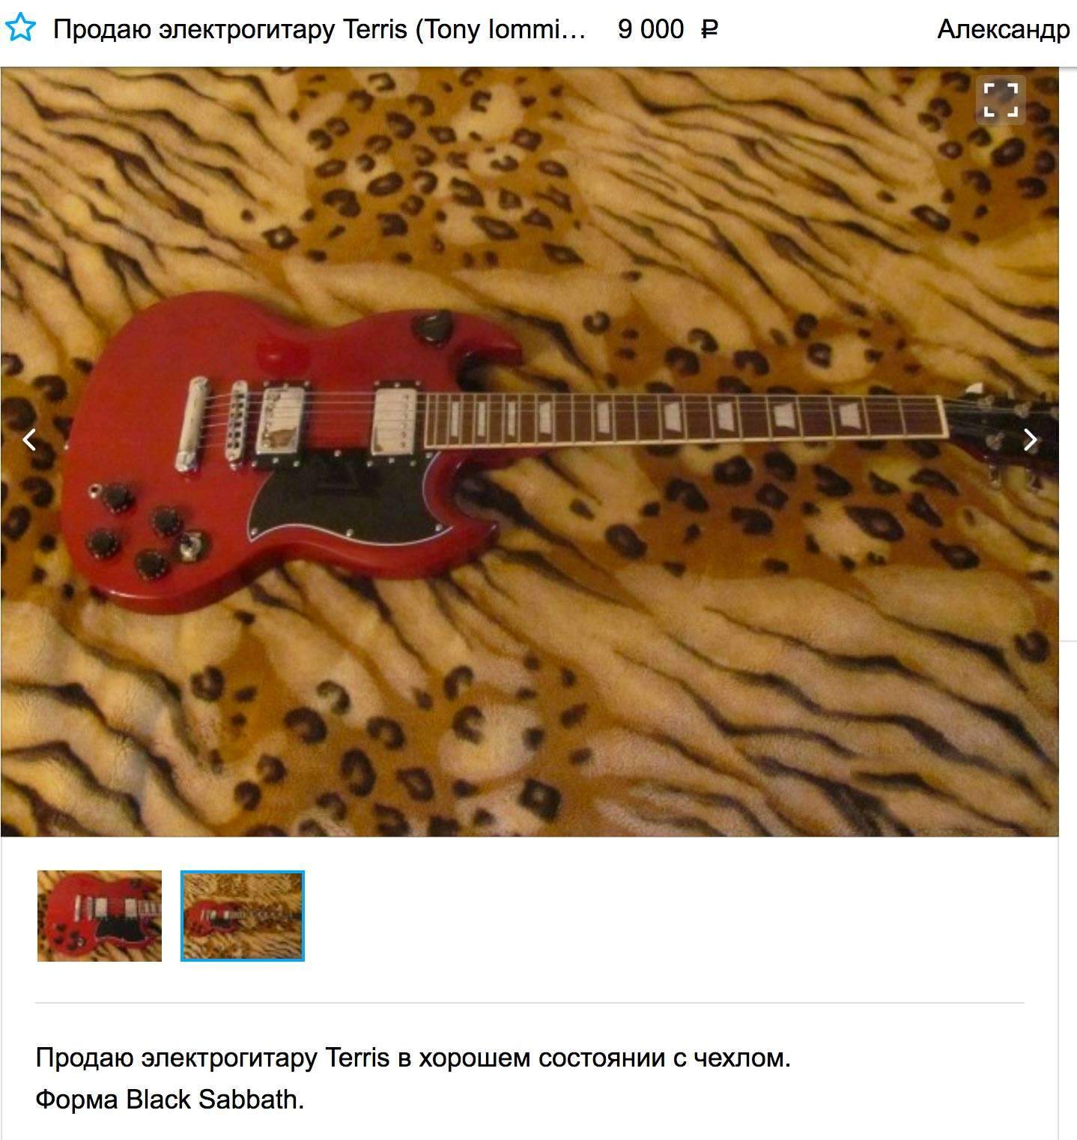Select the first guitar close-up thumbnail
The height and width of the screenshot is (1140, 1077).
pos(100,915)
